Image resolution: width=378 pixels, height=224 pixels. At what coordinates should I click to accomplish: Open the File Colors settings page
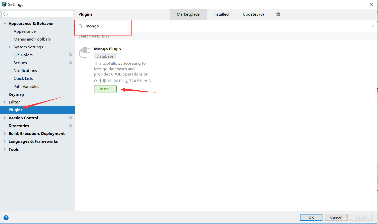[23, 55]
